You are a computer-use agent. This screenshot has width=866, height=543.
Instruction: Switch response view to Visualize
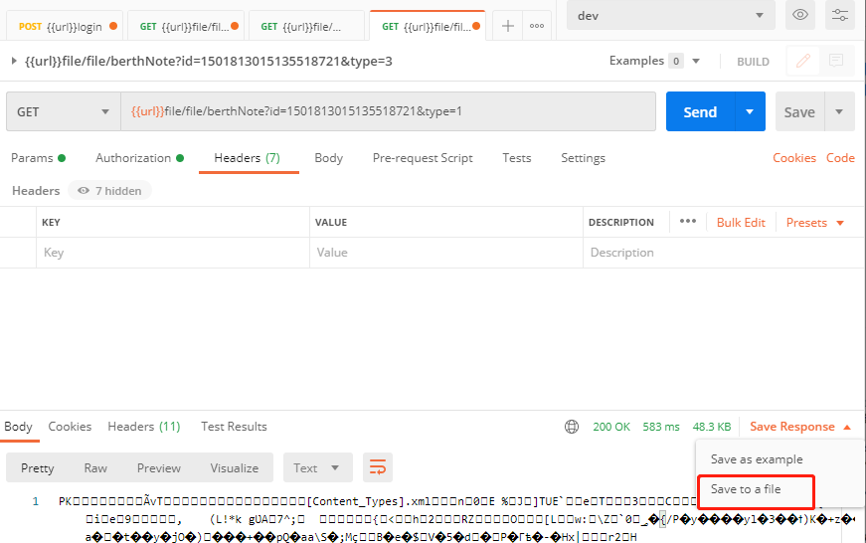point(235,467)
